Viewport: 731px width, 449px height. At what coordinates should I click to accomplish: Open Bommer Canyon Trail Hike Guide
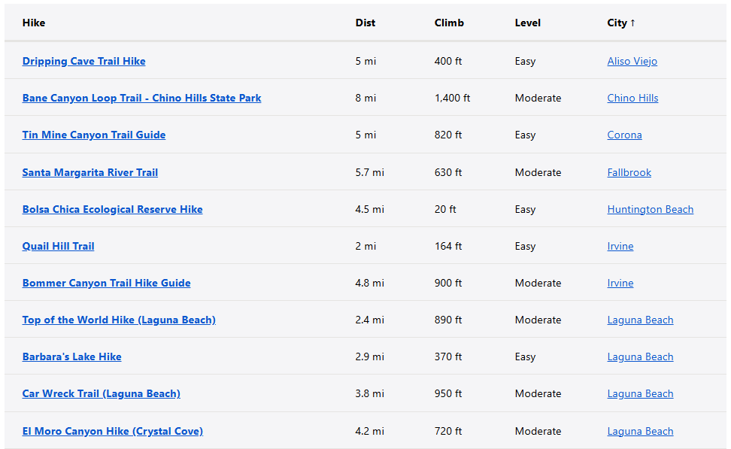point(106,284)
